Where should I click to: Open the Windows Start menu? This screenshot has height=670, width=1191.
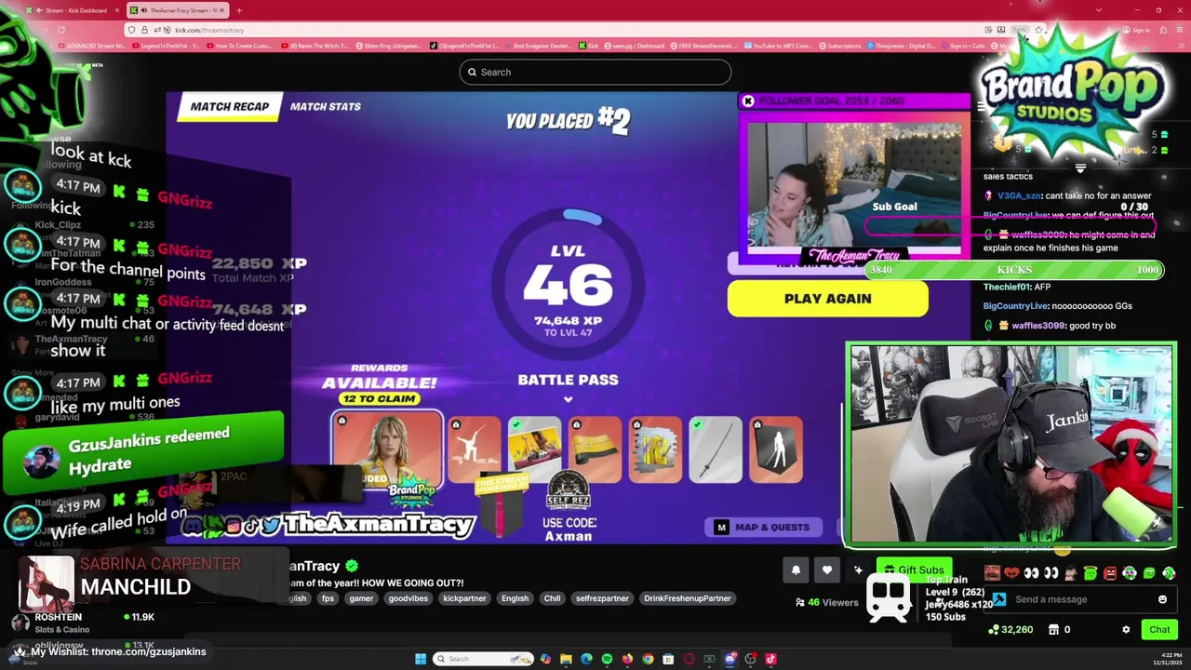coord(421,659)
